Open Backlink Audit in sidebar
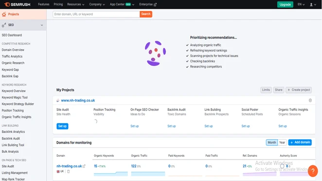This screenshot has width=322, height=181. click(11, 139)
